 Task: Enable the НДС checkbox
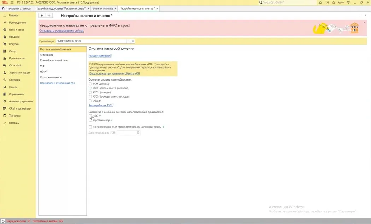coord(90,116)
